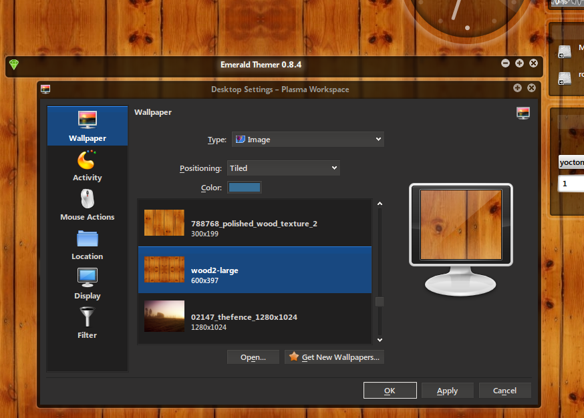
Task: Cancel the Desktop Settings dialog
Action: (x=504, y=391)
